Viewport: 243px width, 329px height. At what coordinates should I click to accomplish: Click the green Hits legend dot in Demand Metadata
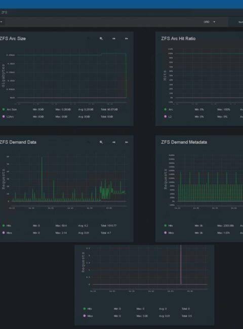166,226
